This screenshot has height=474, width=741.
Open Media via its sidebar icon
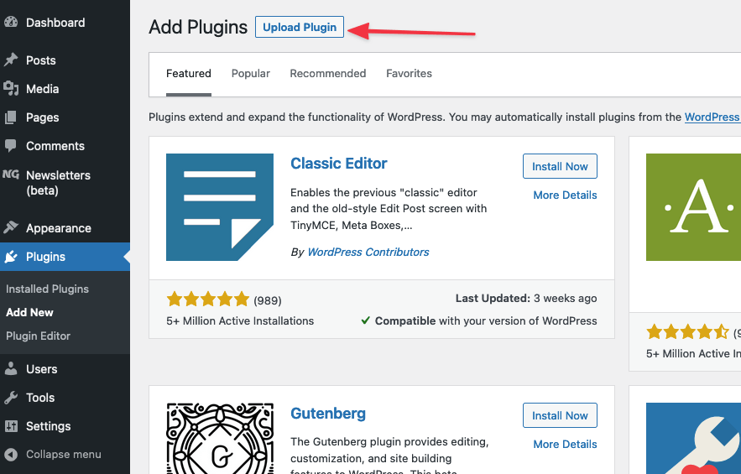[11, 89]
